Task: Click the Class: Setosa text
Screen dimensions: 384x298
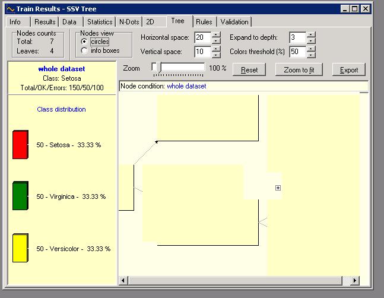Action: point(62,78)
